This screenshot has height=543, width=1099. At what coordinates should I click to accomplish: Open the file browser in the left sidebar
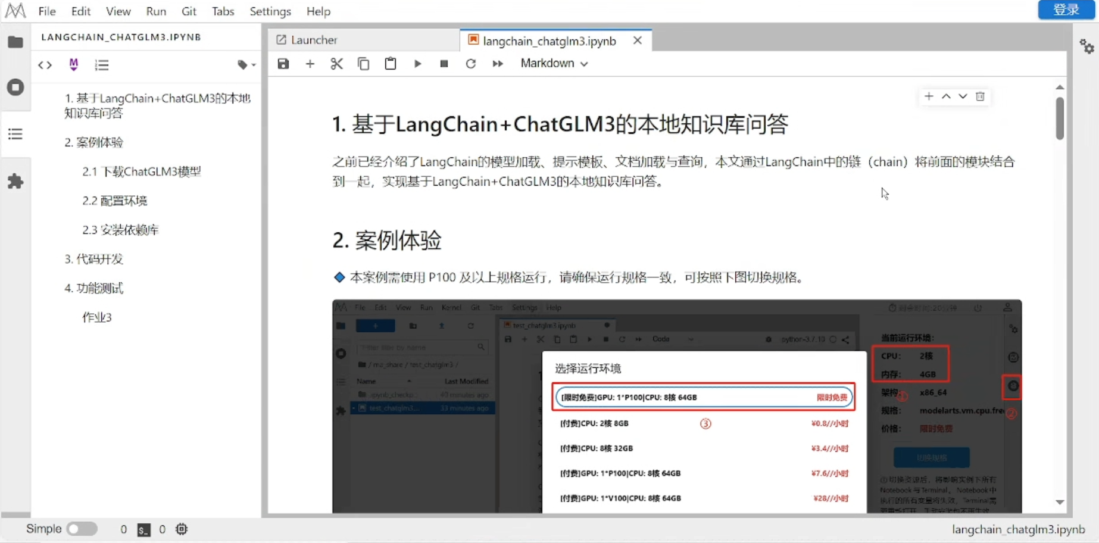coord(16,42)
